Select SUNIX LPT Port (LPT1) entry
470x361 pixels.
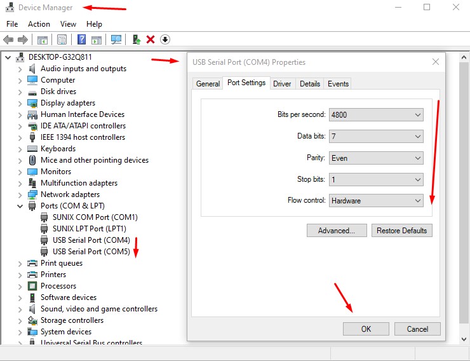pos(90,229)
